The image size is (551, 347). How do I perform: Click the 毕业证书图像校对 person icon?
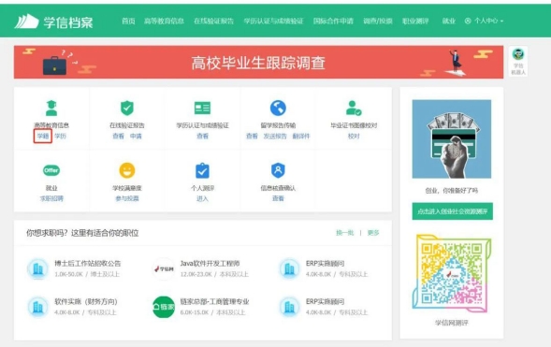(x=354, y=108)
